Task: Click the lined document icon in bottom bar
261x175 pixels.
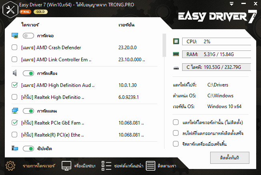Action: 150,165
